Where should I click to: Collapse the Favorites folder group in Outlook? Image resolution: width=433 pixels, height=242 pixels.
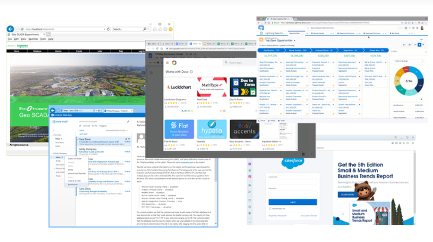point(53,135)
